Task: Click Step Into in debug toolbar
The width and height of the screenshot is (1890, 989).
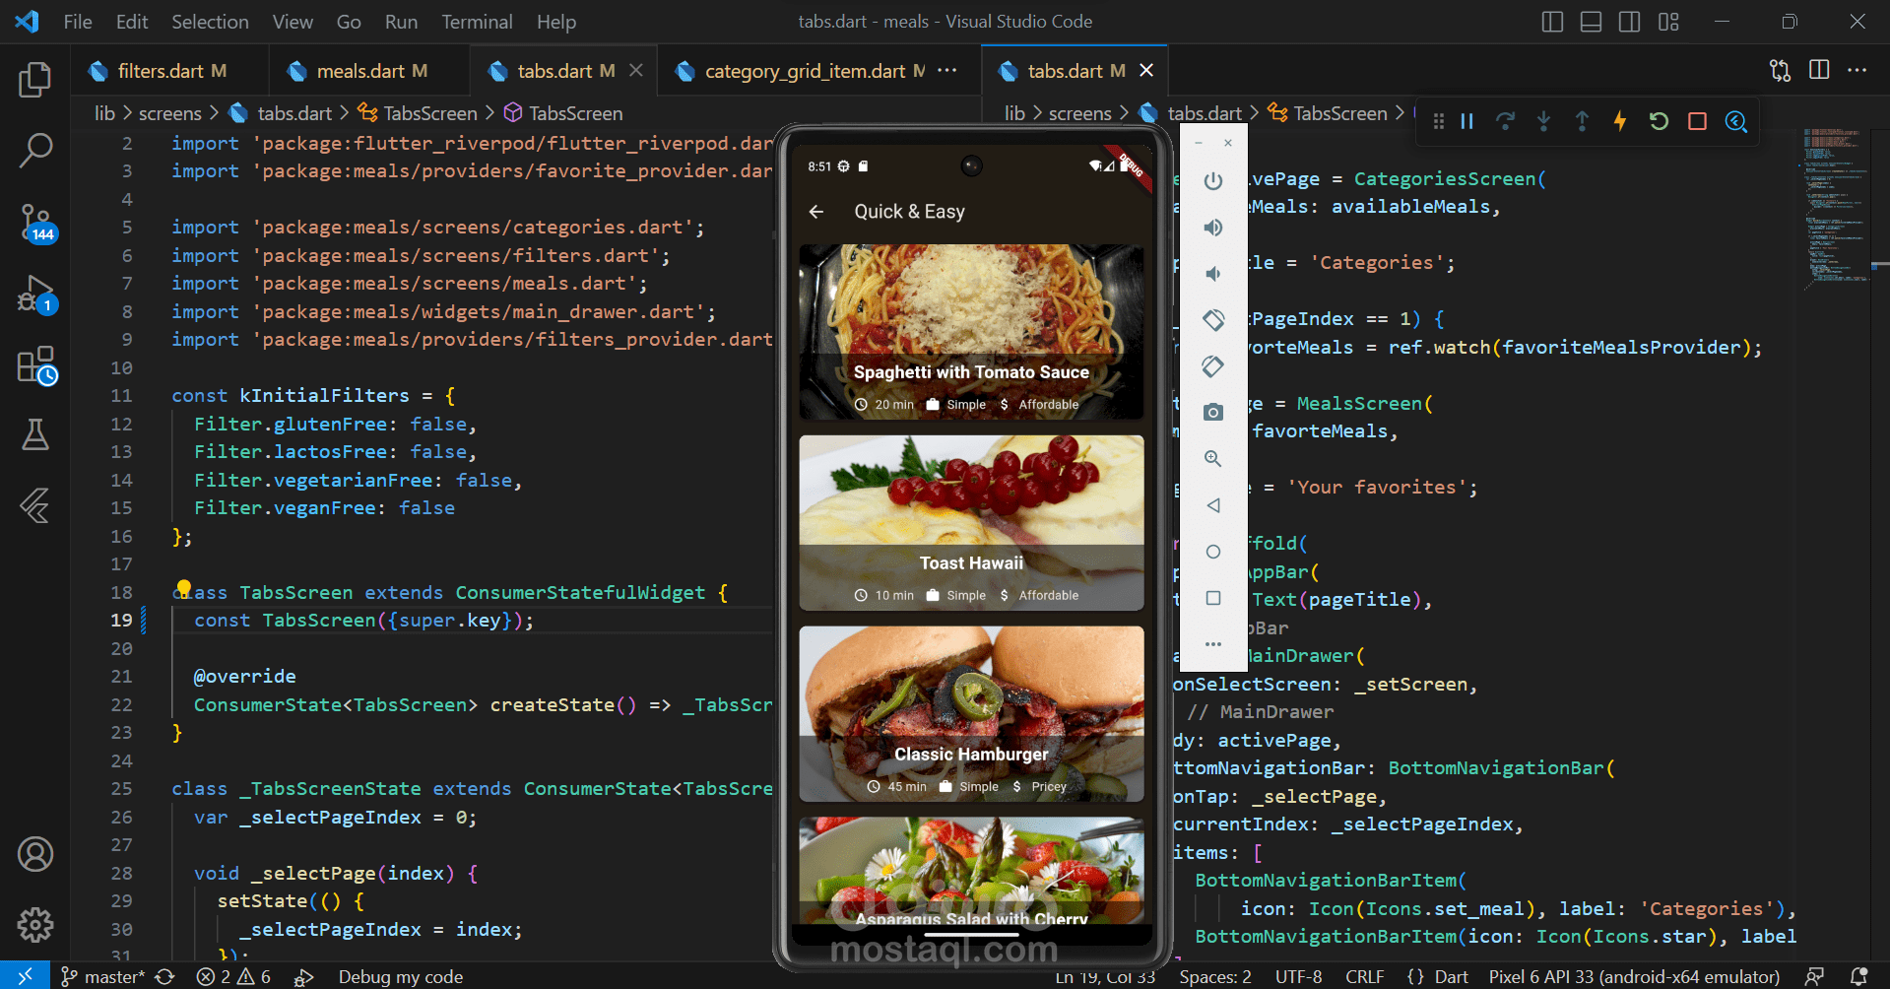Action: tap(1543, 121)
